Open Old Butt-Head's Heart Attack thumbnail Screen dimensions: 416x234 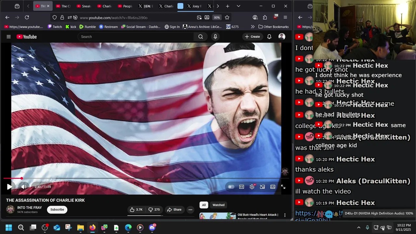[x=218, y=216]
